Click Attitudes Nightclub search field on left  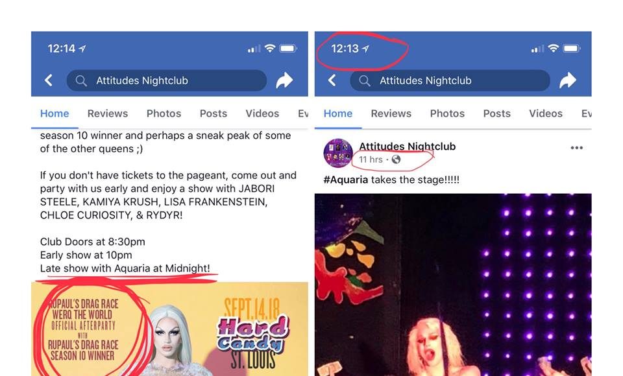coord(167,80)
